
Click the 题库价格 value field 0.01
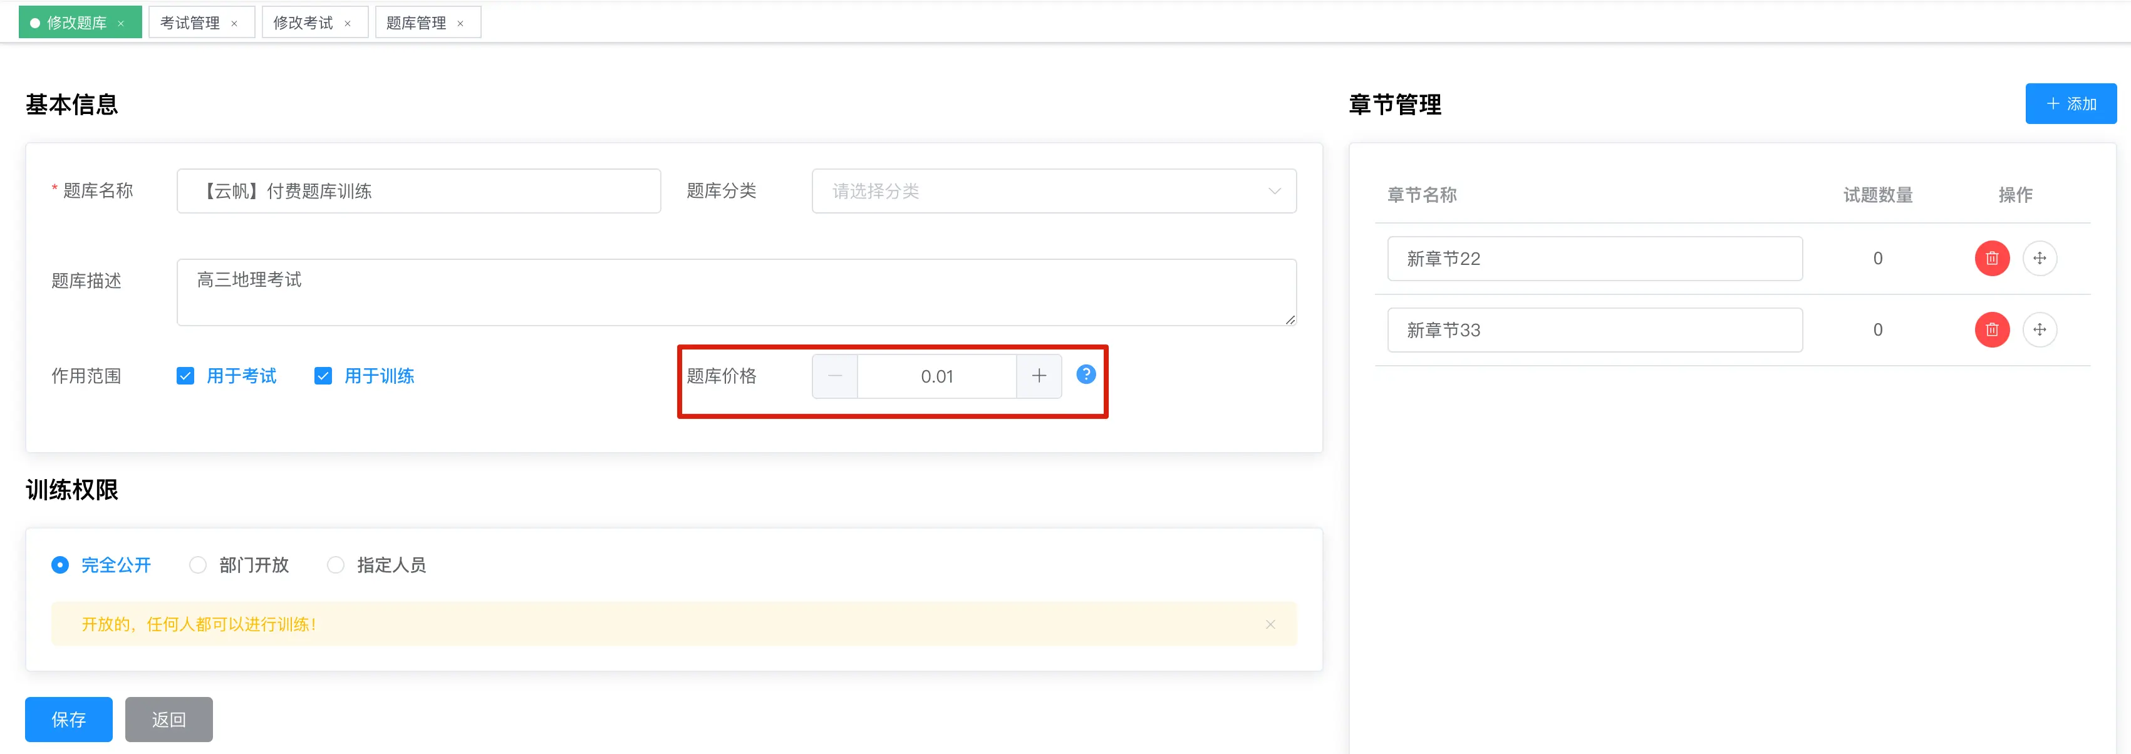[x=937, y=376]
